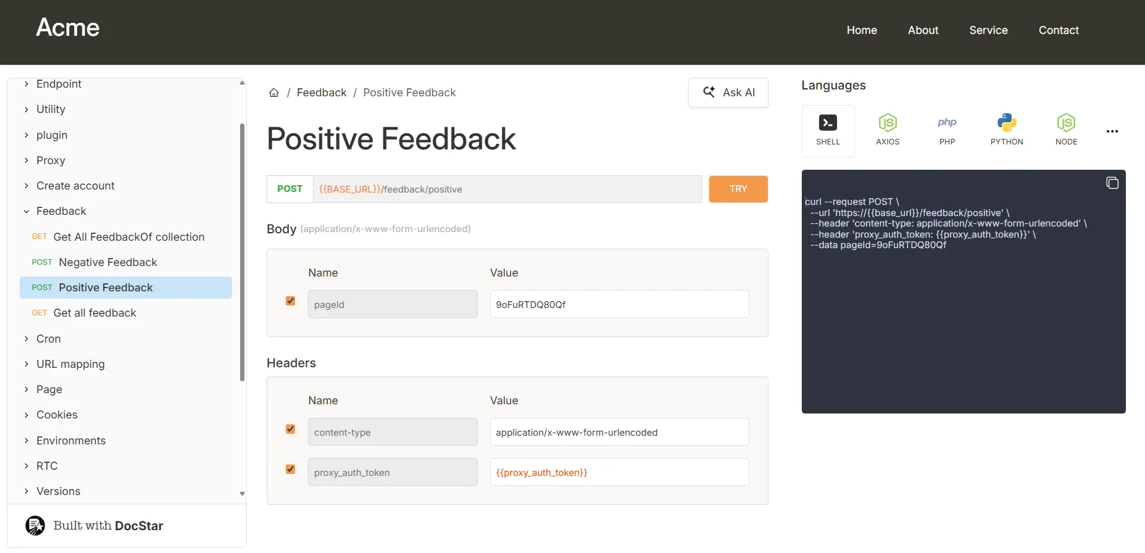Go to home via breadcrumb house icon

[274, 93]
